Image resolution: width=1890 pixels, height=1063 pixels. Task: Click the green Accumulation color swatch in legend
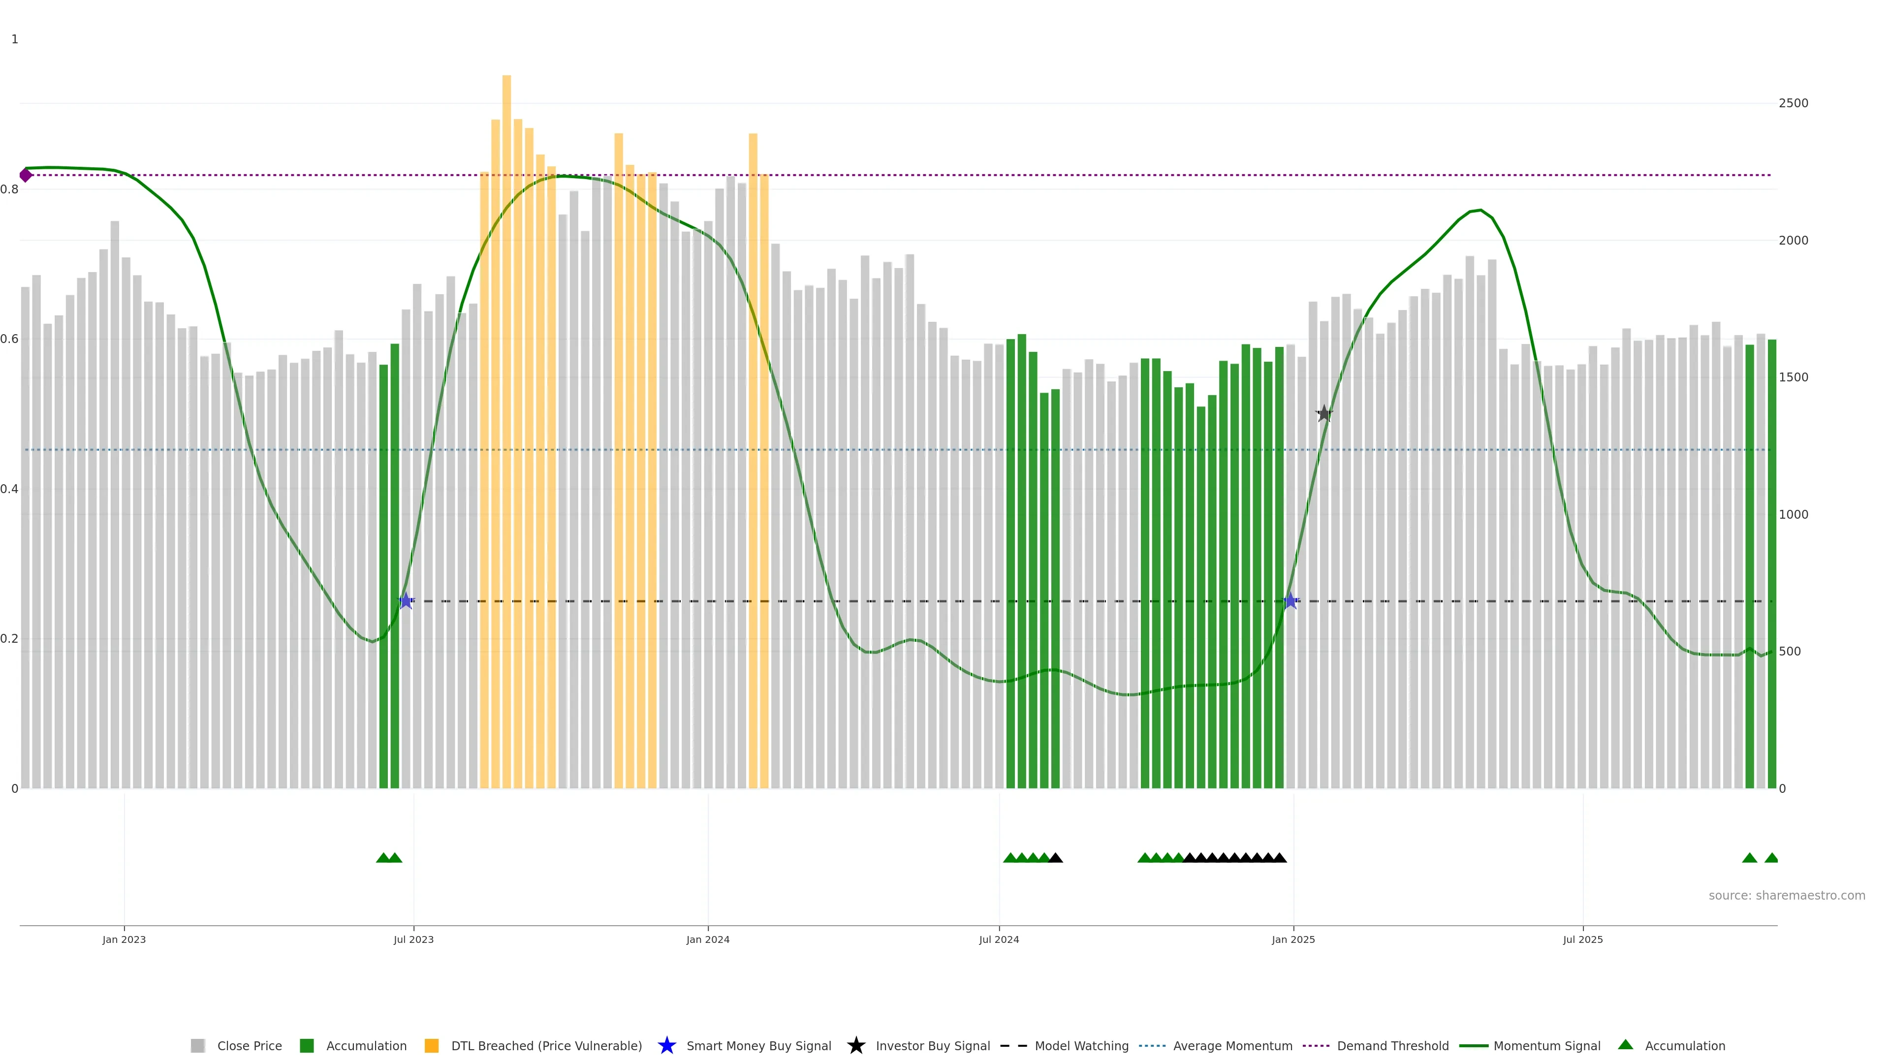click(307, 1045)
